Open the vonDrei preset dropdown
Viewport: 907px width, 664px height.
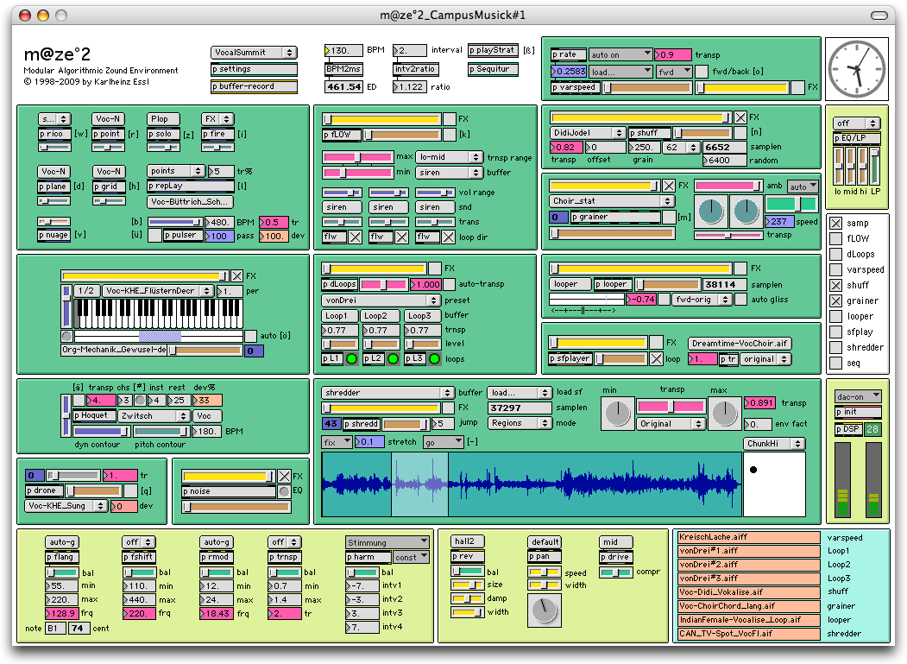point(381,300)
